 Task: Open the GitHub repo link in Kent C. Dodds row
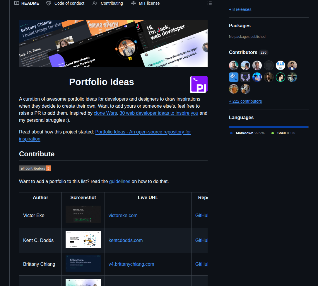[201, 241]
